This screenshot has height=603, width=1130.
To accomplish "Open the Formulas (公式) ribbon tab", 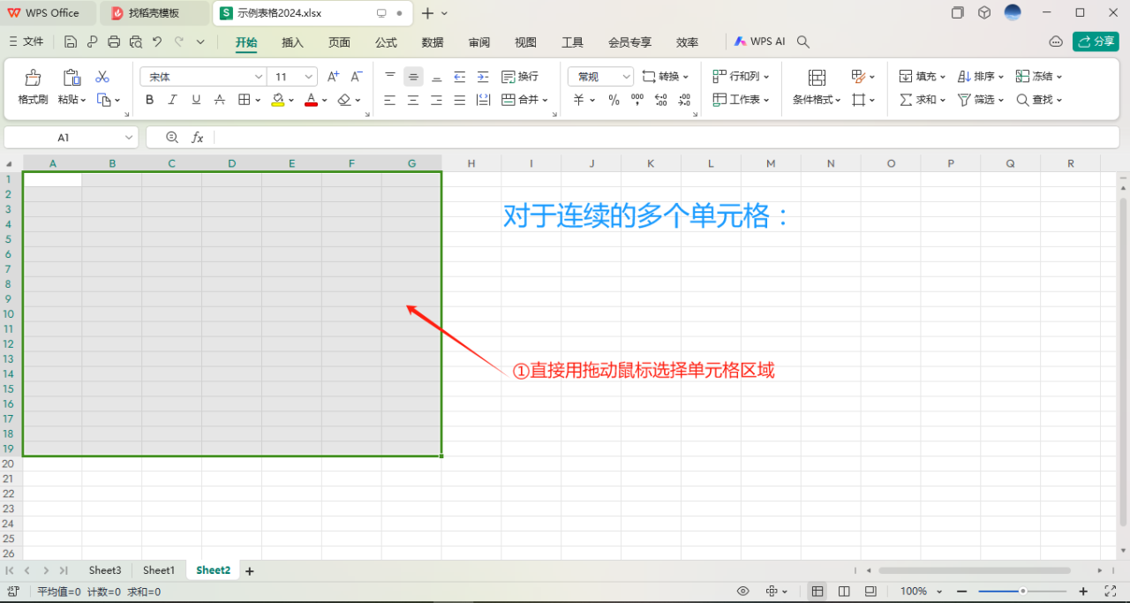I will 386,42.
